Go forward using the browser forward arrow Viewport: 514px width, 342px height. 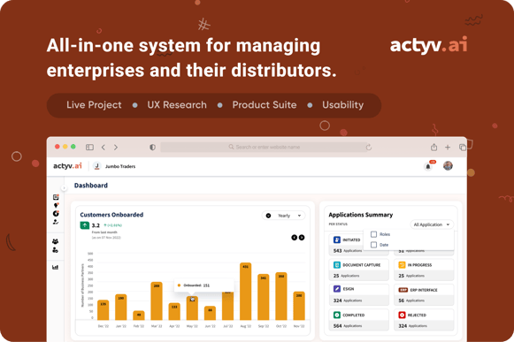(116, 147)
